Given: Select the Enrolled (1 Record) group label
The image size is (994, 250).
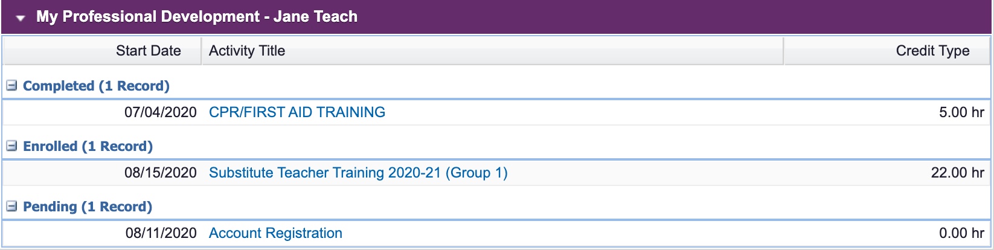Looking at the screenshot, I should pos(88,146).
